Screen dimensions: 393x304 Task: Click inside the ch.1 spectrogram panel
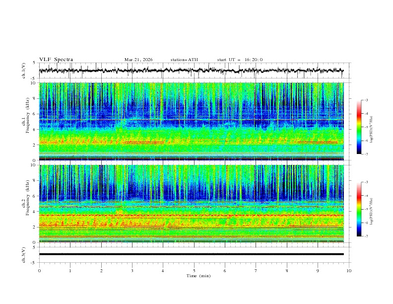[x=191, y=121]
